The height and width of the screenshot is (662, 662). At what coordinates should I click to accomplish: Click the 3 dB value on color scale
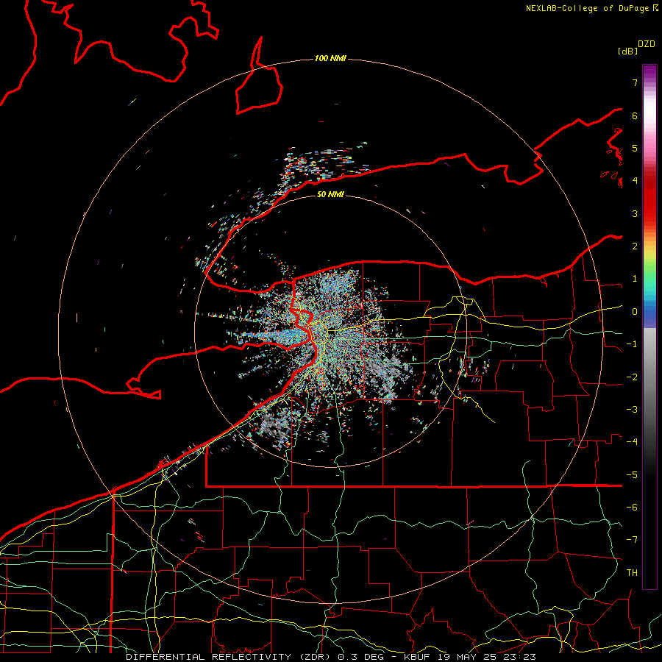[635, 213]
